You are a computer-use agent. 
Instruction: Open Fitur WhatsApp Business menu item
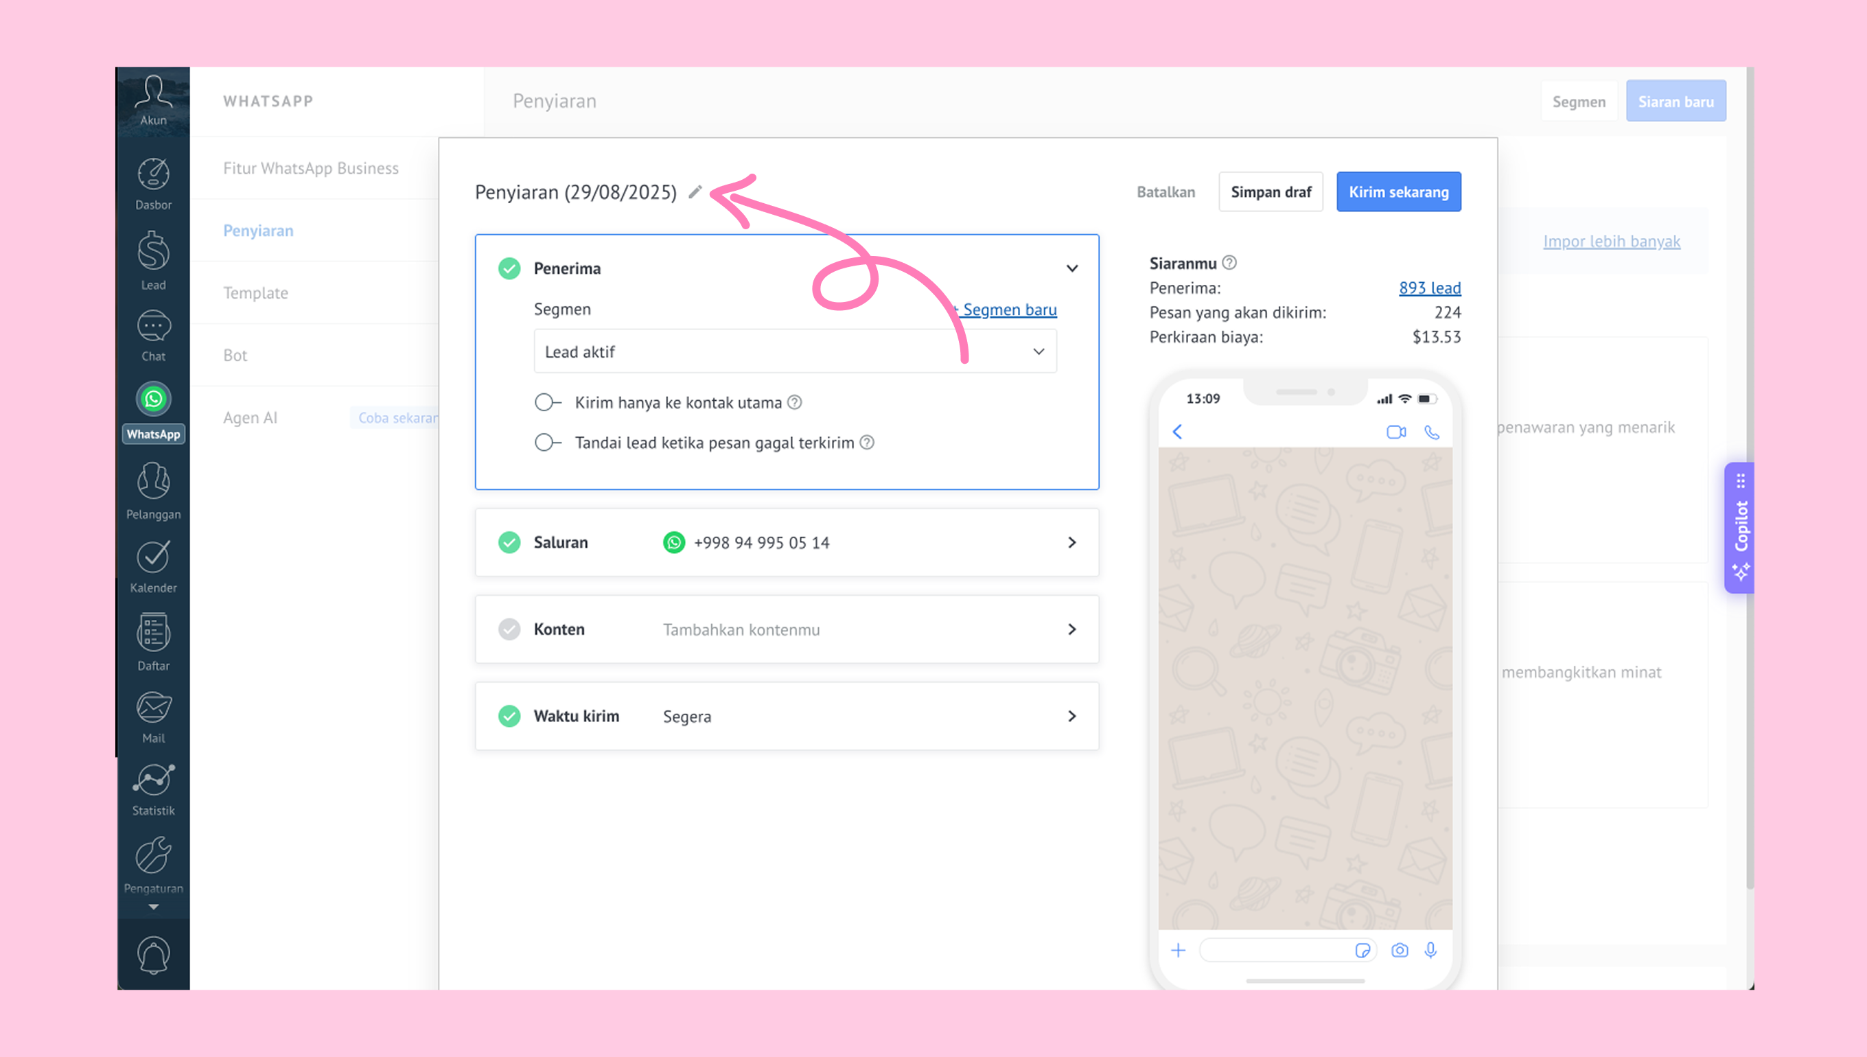(311, 167)
